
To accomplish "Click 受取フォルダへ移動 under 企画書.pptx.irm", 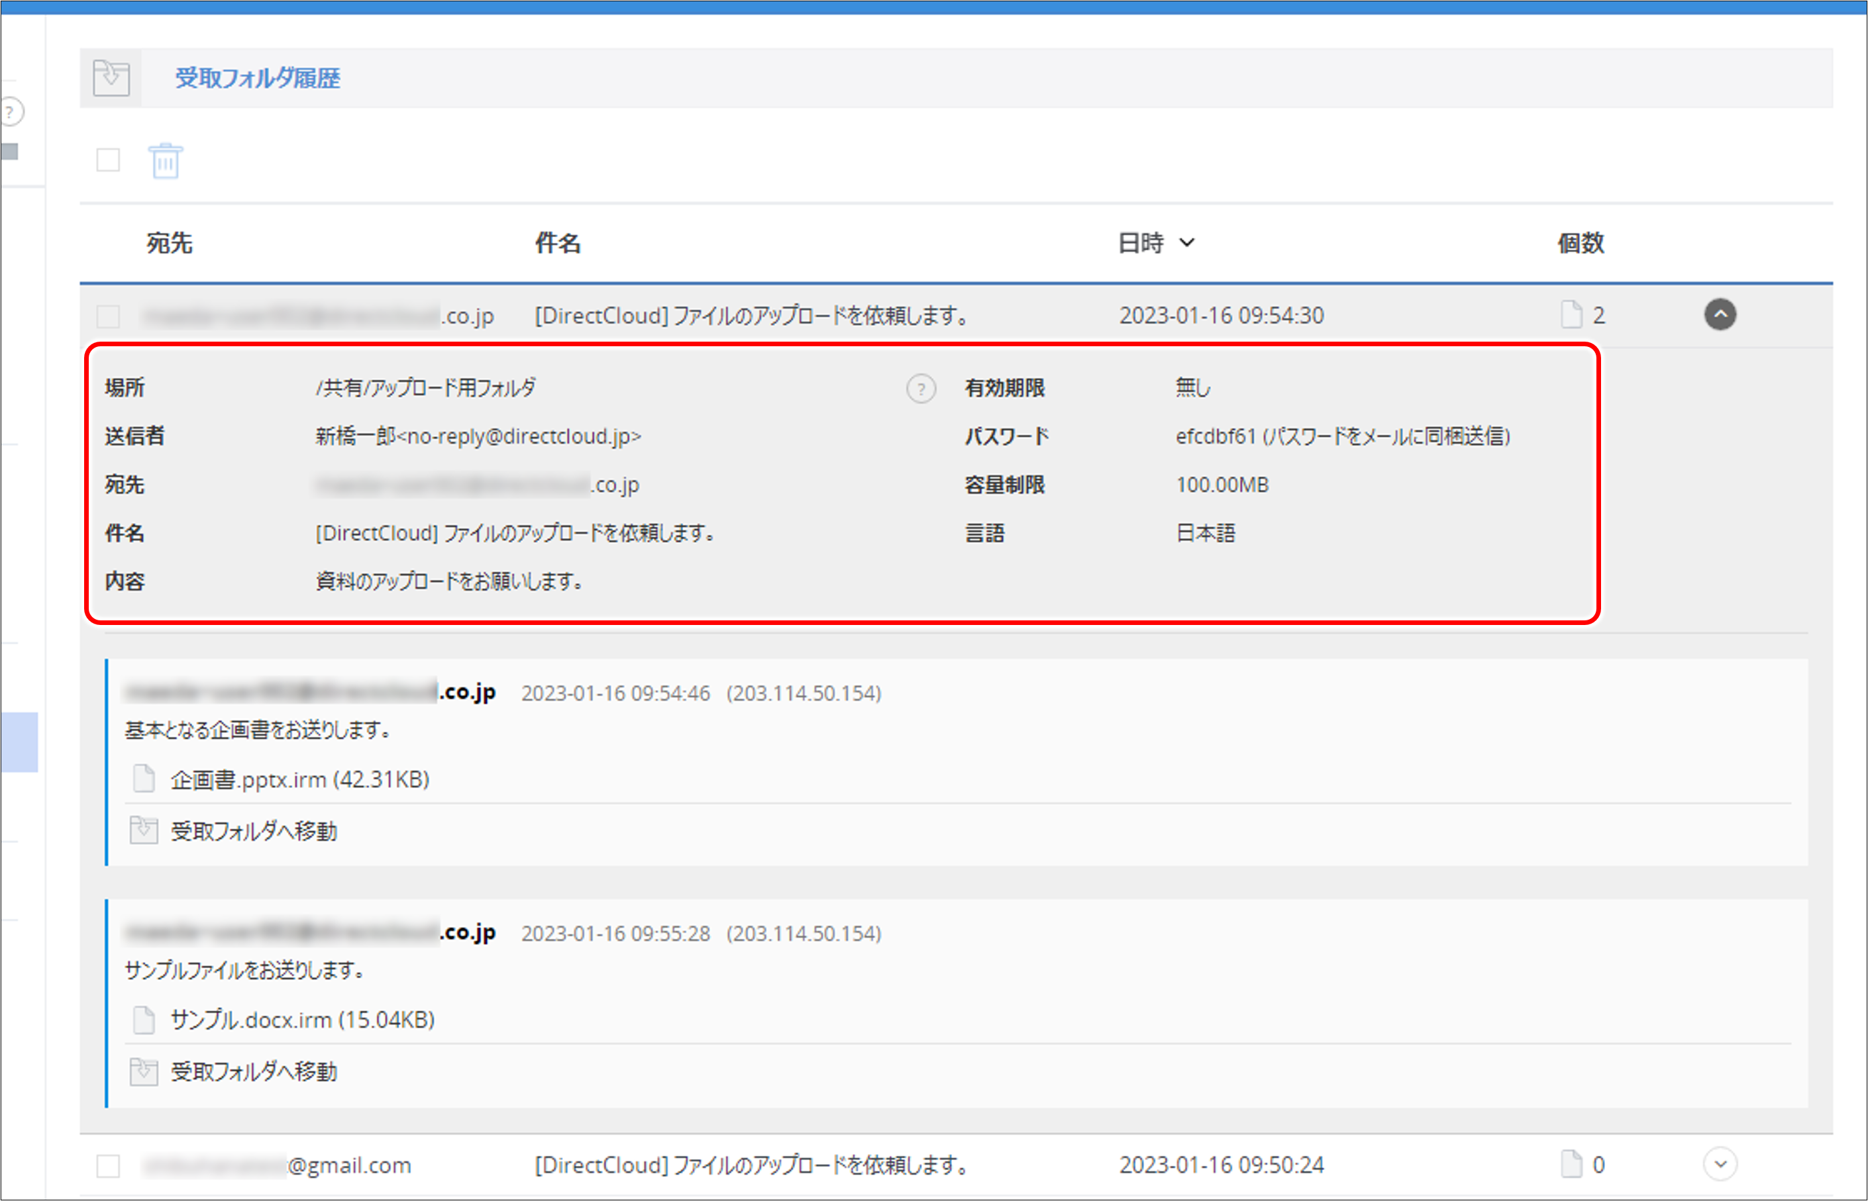I will click(254, 830).
